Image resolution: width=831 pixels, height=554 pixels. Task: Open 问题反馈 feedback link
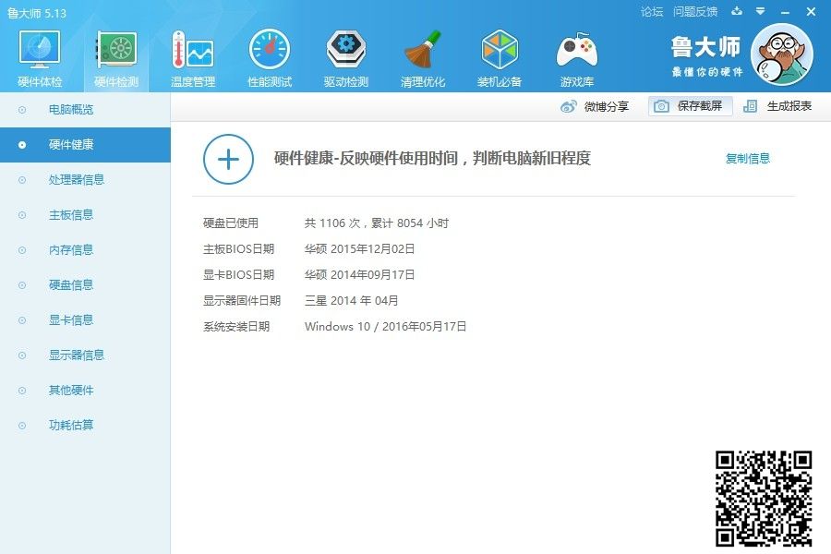(x=695, y=12)
